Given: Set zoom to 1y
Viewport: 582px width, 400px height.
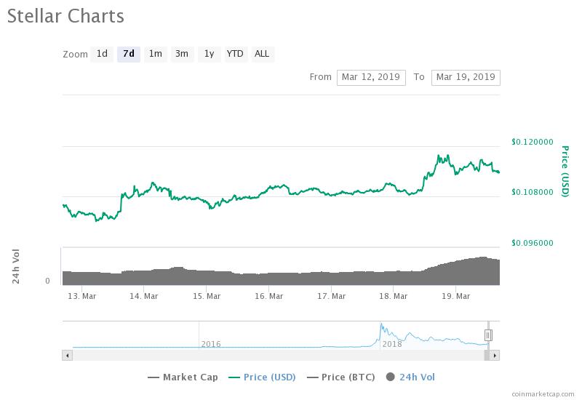Looking at the screenshot, I should (x=209, y=54).
